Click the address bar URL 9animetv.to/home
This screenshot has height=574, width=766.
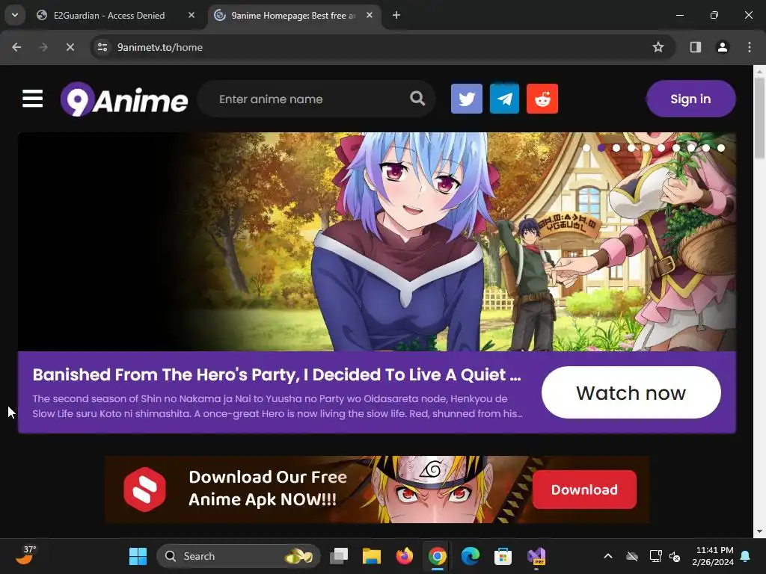tap(160, 47)
